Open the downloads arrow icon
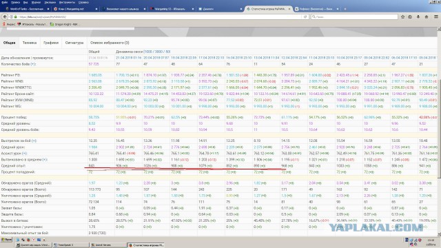The width and height of the screenshot is (441, 248). pos(418,17)
